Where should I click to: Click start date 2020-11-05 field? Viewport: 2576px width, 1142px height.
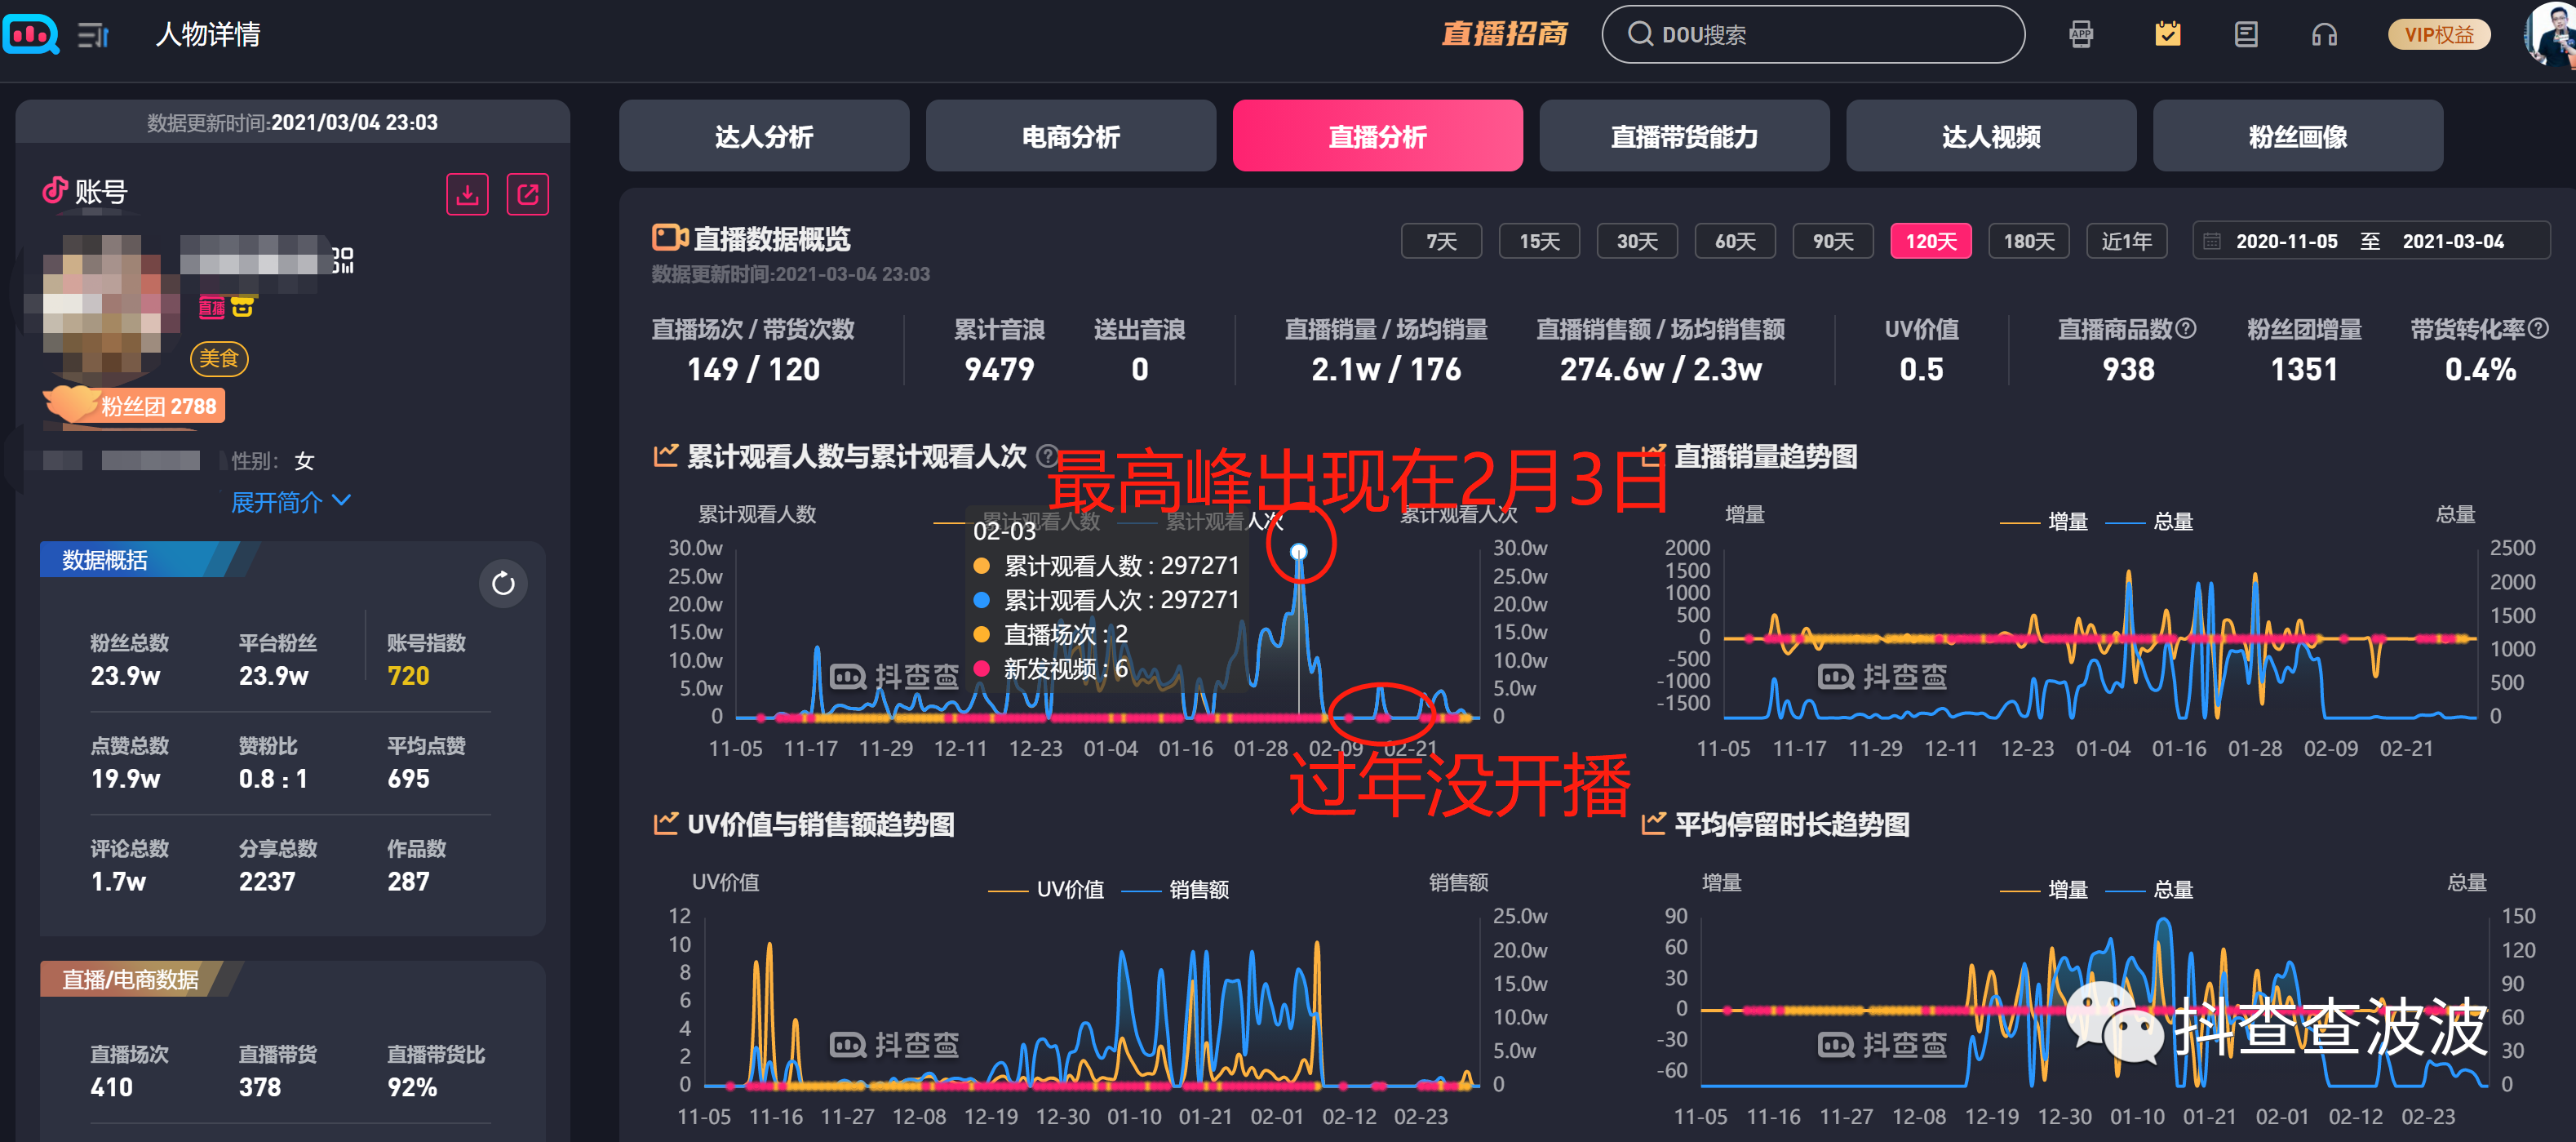[2286, 242]
